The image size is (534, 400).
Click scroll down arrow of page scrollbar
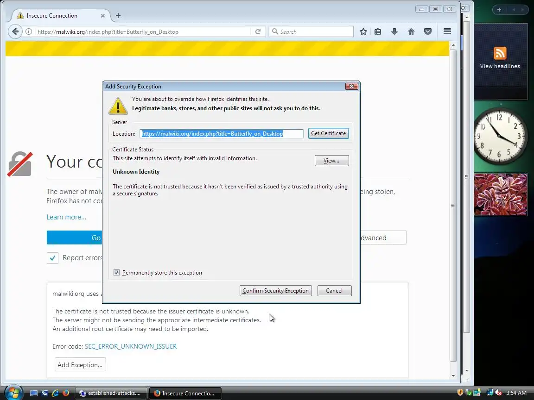coord(453,375)
